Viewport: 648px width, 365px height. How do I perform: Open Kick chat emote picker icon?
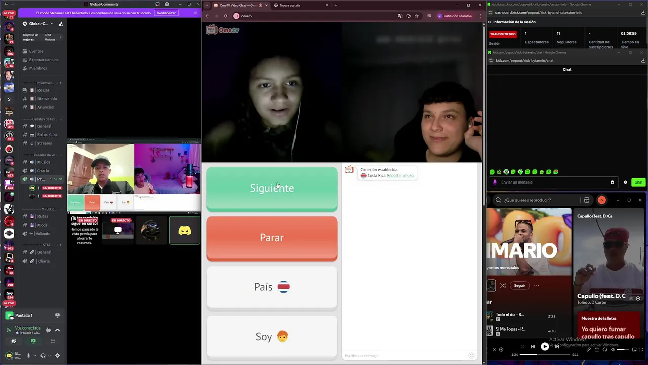[x=612, y=182]
